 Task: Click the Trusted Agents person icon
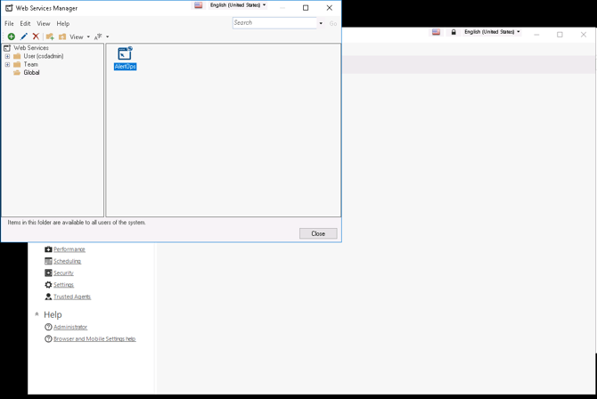point(48,297)
